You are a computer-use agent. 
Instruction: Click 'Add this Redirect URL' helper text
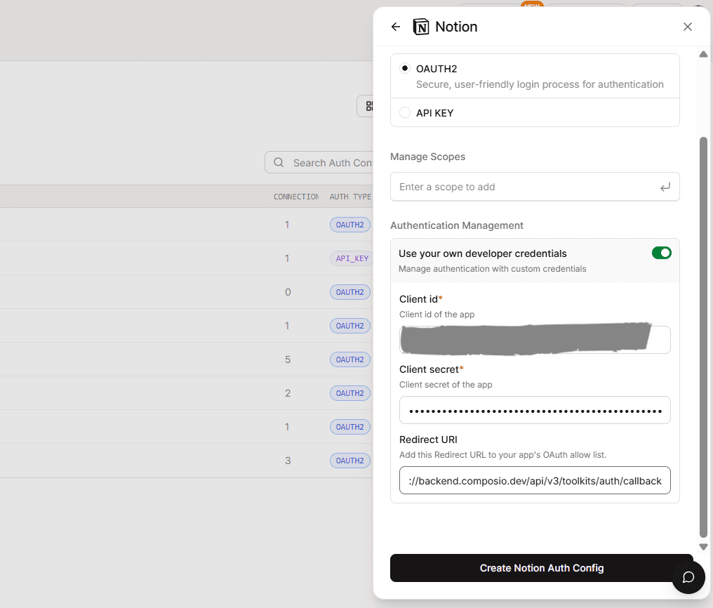pyautogui.click(x=503, y=455)
